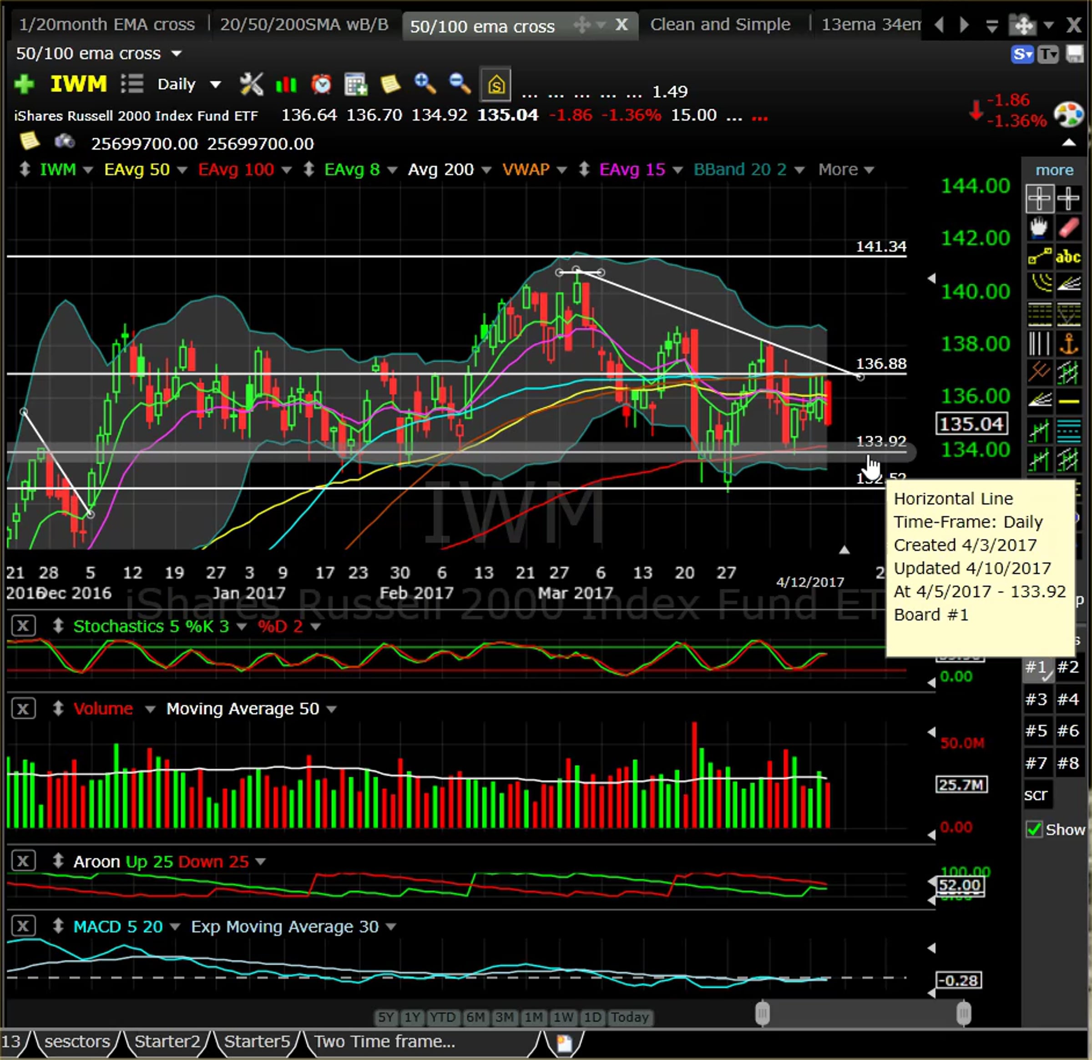Switch to the Clean and Simple tab

tap(720, 25)
